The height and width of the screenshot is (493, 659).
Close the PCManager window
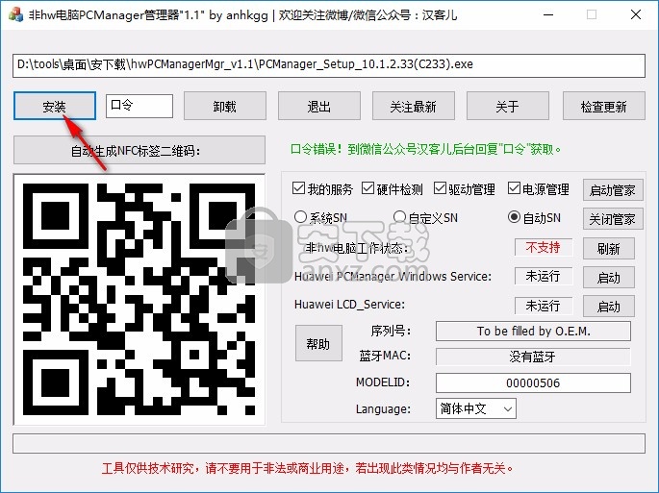[x=636, y=14]
